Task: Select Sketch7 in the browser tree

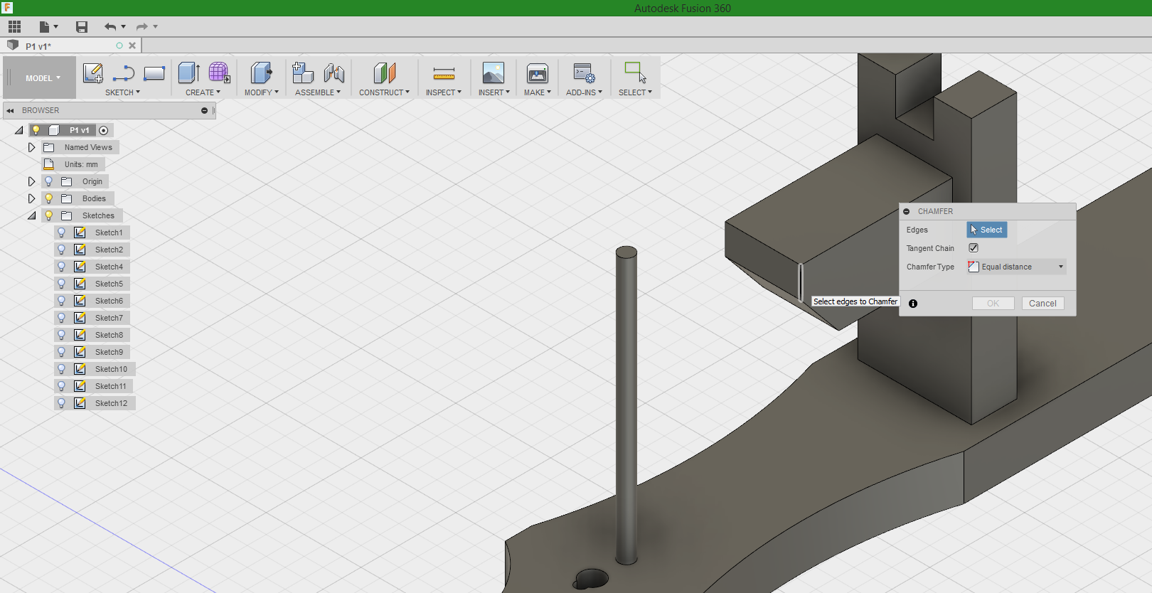Action: pyautogui.click(x=109, y=318)
